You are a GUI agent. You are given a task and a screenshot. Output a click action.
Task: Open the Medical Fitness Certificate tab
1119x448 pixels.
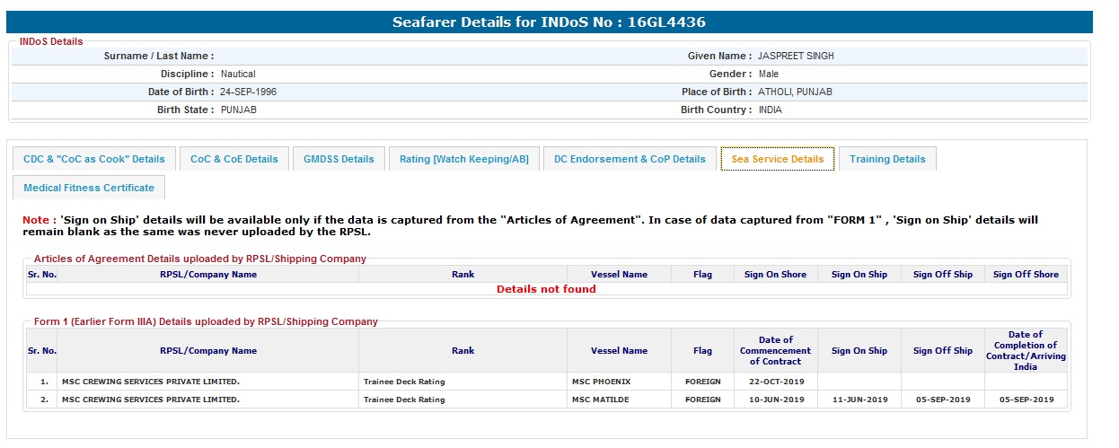[x=89, y=188]
